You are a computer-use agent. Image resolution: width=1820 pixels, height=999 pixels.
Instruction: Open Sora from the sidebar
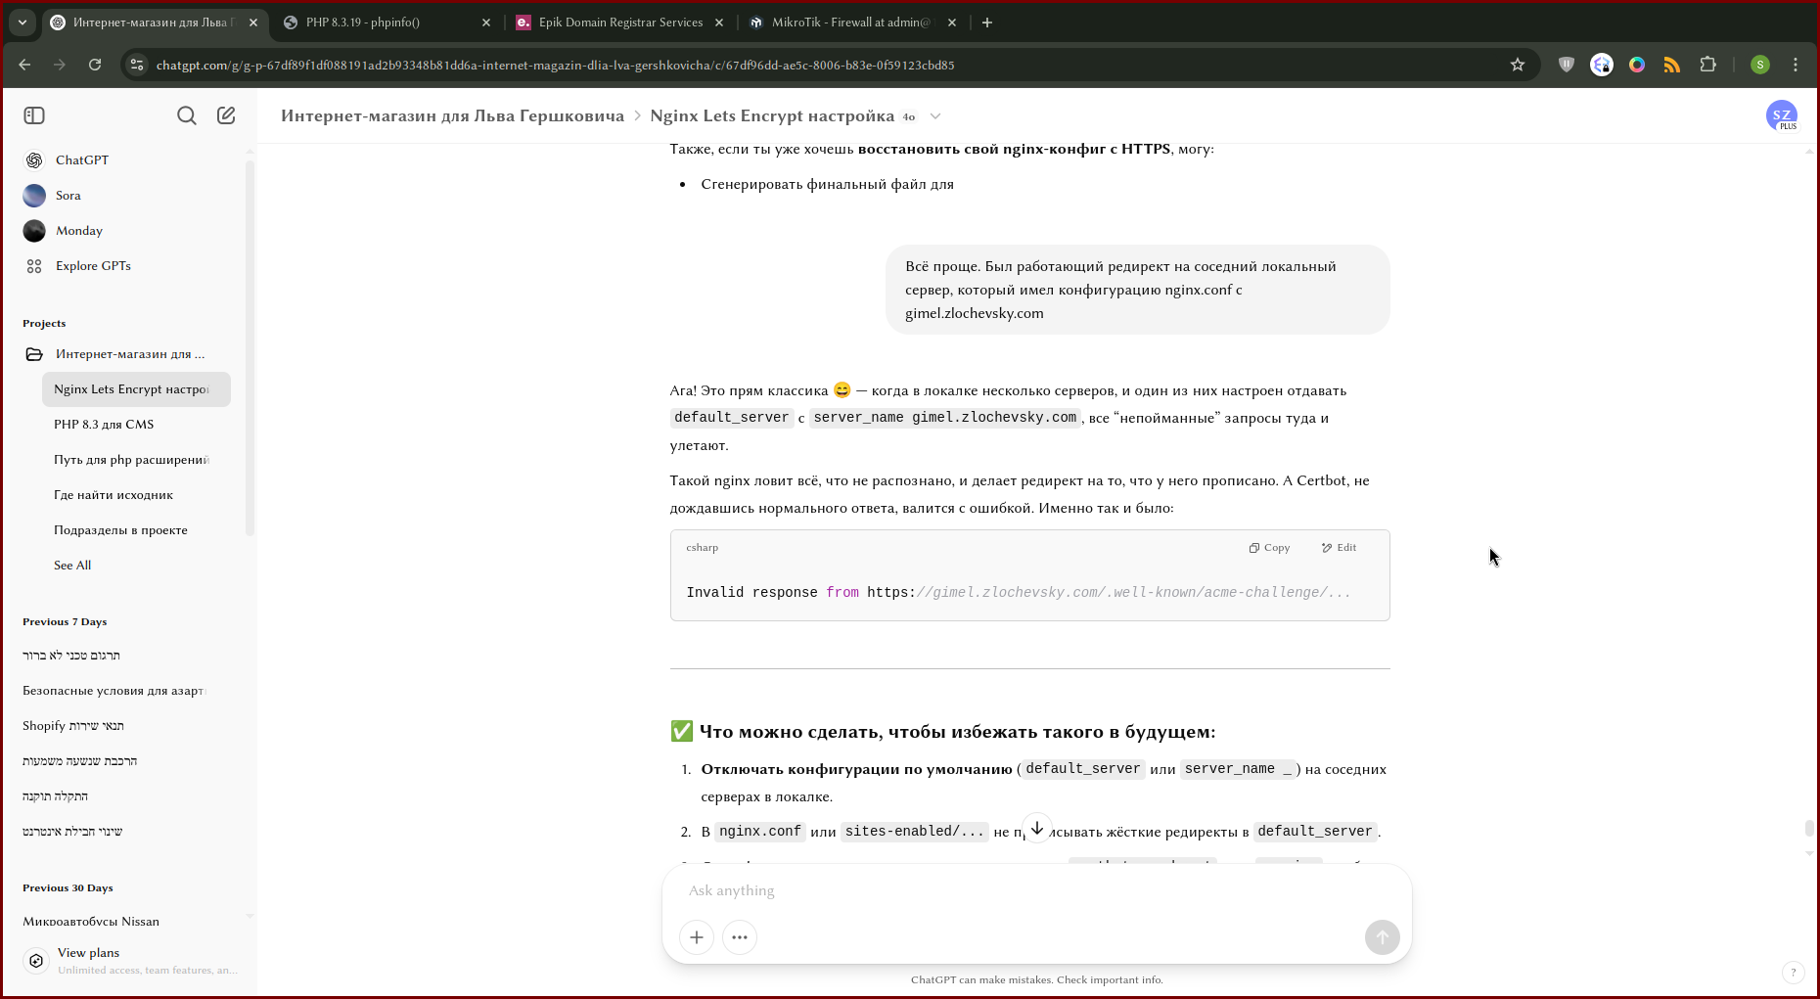(68, 195)
